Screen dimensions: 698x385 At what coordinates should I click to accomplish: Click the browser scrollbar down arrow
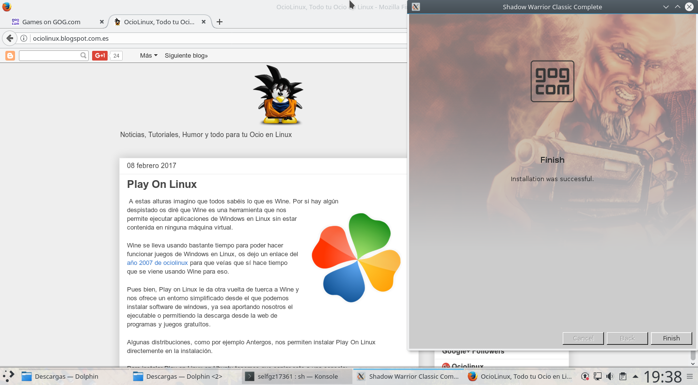[693, 363]
